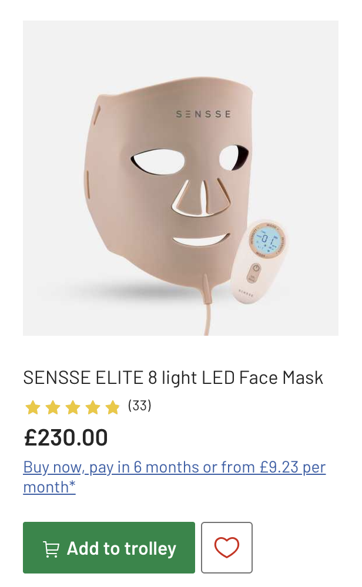362x587 pixels.
Task: Click the third rating star
Action: (73, 407)
